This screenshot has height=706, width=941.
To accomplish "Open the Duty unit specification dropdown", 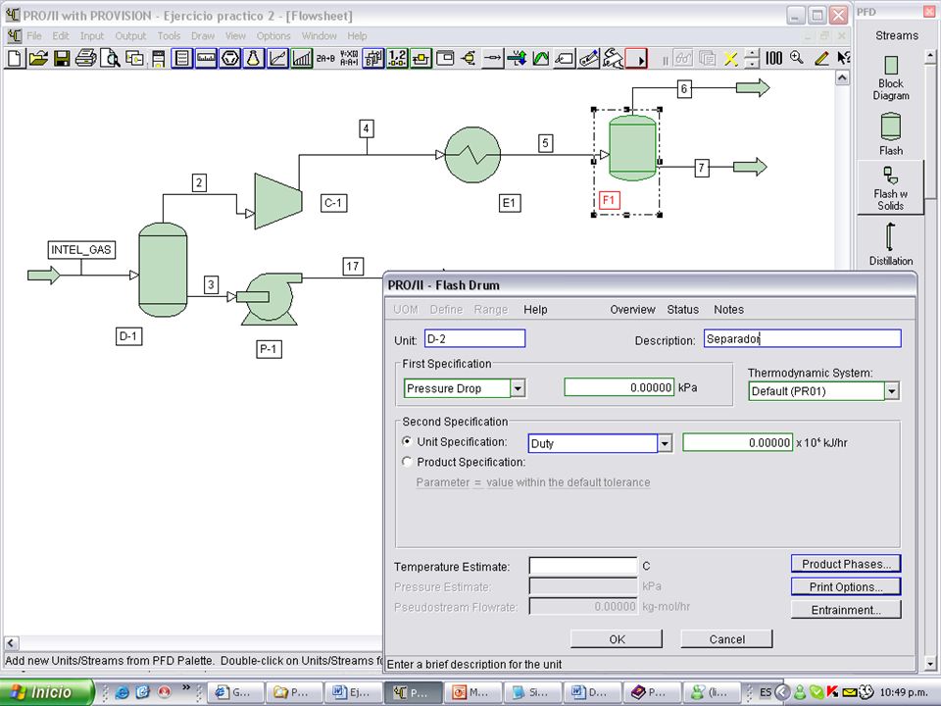I will coord(665,443).
